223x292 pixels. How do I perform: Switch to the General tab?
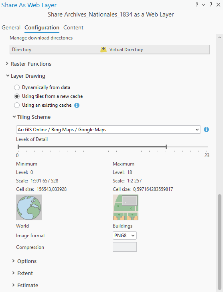click(x=11, y=27)
